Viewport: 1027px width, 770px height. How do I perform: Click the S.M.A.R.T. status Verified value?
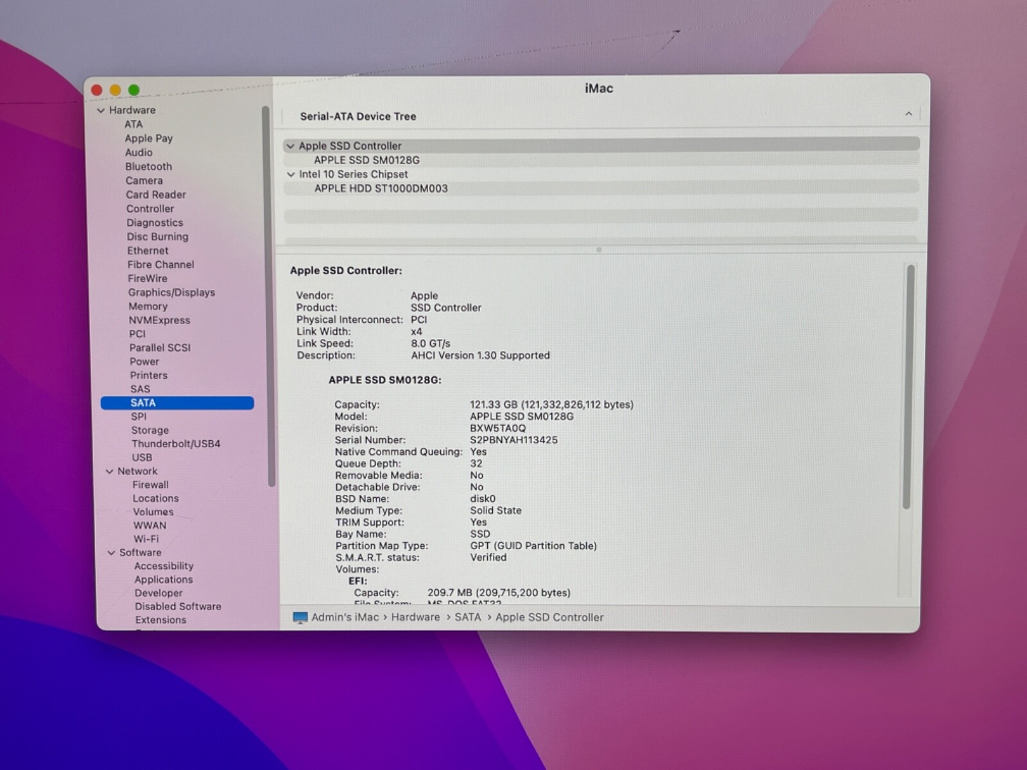488,558
